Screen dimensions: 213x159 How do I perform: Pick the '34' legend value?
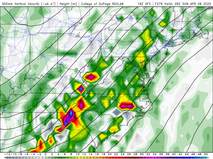pos(155,154)
